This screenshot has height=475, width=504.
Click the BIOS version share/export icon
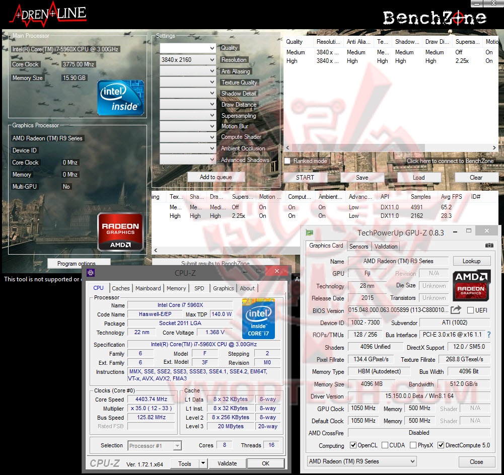click(x=456, y=310)
